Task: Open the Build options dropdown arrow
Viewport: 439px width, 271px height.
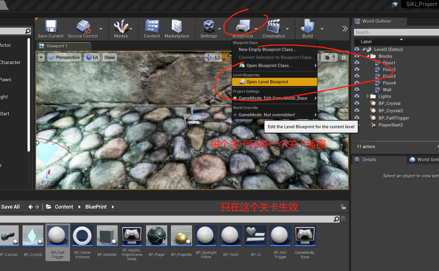Action: 322,29
